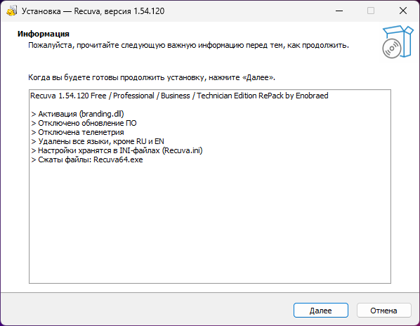Cancel installation with the Отмена button
The image size is (420, 326).
coord(383,311)
